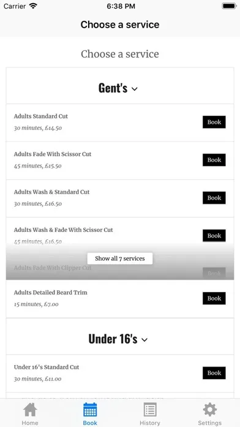
Task: Book Adults Wash & Fade With Scissor Cut
Action: 214,236
